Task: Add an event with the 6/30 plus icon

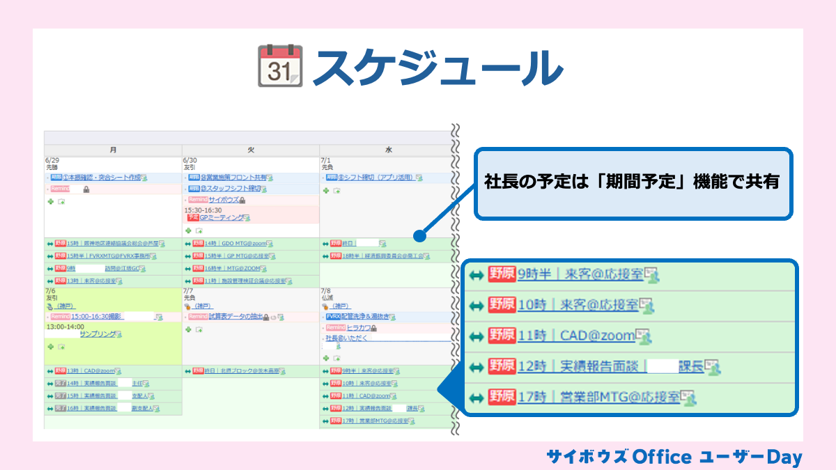Action: pos(188,230)
